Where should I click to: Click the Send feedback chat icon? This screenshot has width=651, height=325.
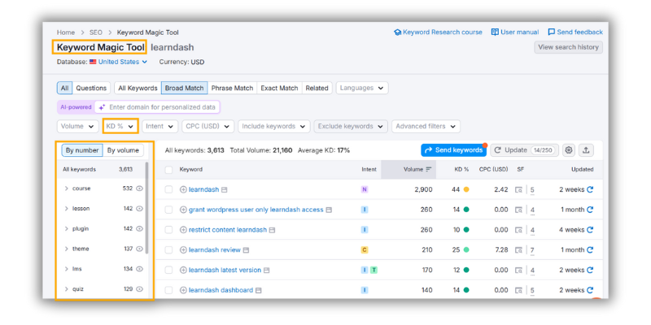tap(552, 32)
